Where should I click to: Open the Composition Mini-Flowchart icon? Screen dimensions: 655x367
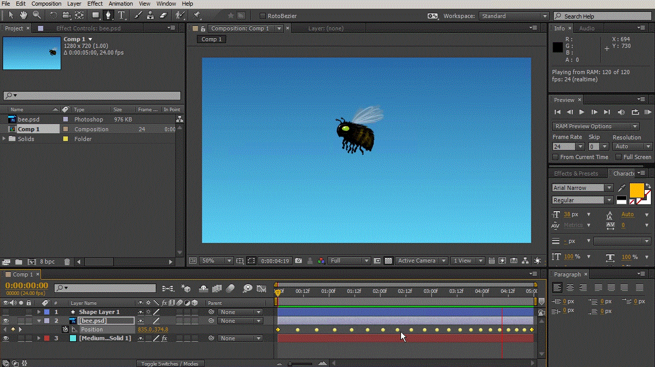pyautogui.click(x=168, y=288)
